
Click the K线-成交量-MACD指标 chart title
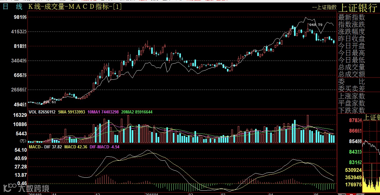75,6
